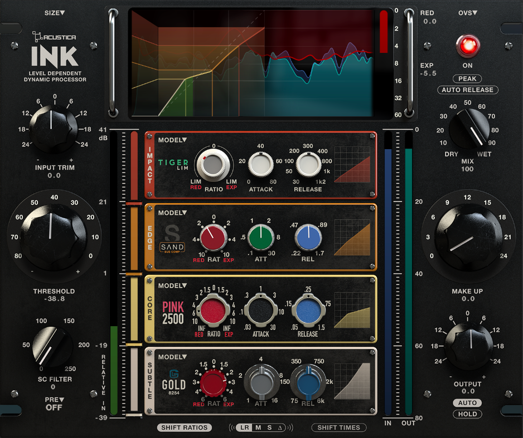Click the RED value 0.0
523x438 pixels.
429,21
